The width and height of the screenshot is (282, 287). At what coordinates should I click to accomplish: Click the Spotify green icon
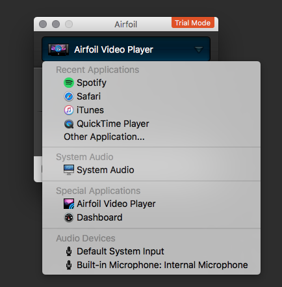pyautogui.click(x=69, y=83)
